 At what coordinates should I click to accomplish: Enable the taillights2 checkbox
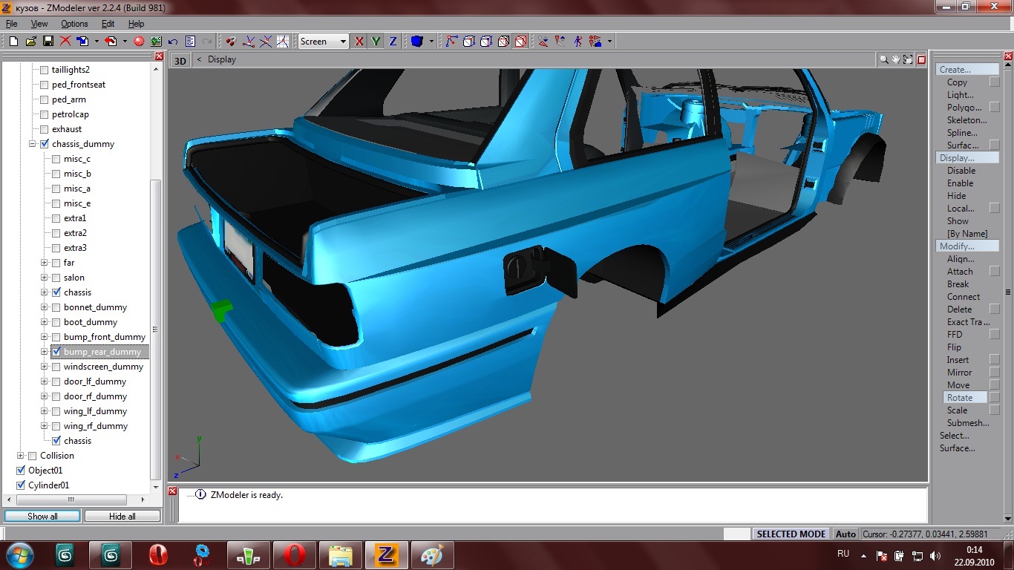click(x=44, y=70)
